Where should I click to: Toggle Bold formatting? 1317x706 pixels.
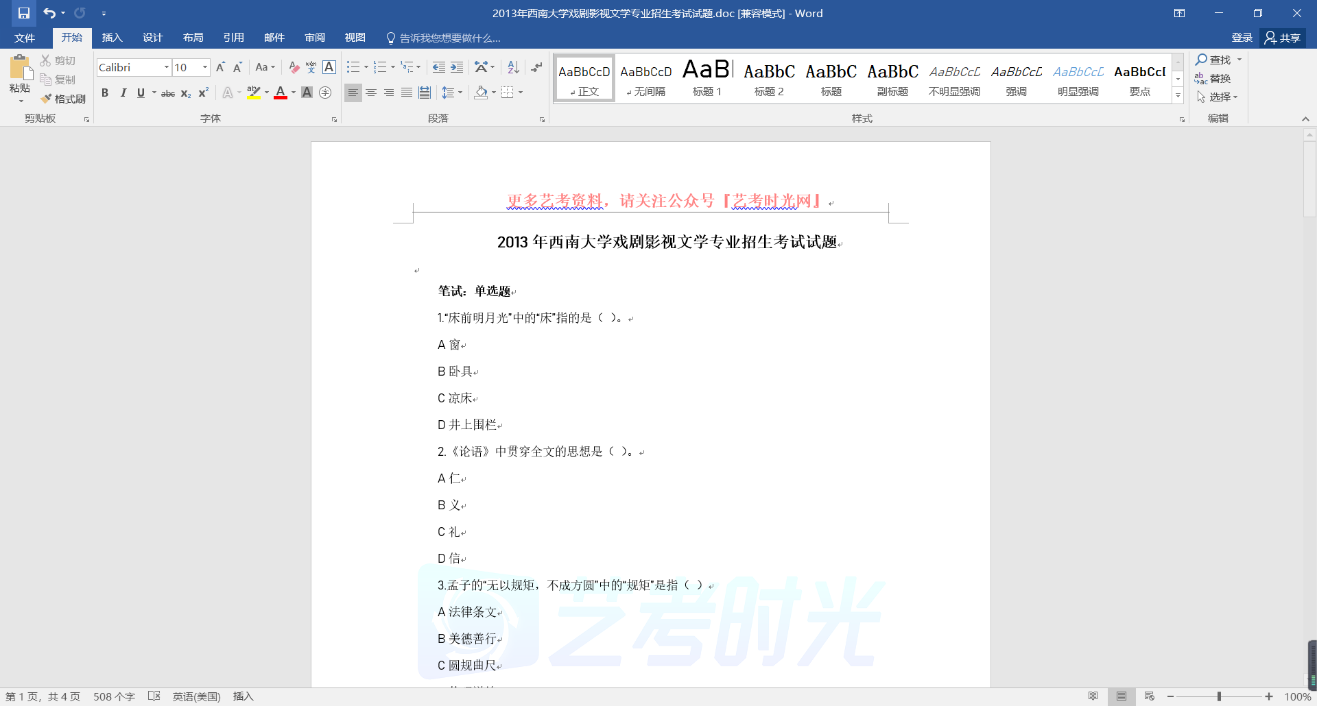click(x=105, y=93)
